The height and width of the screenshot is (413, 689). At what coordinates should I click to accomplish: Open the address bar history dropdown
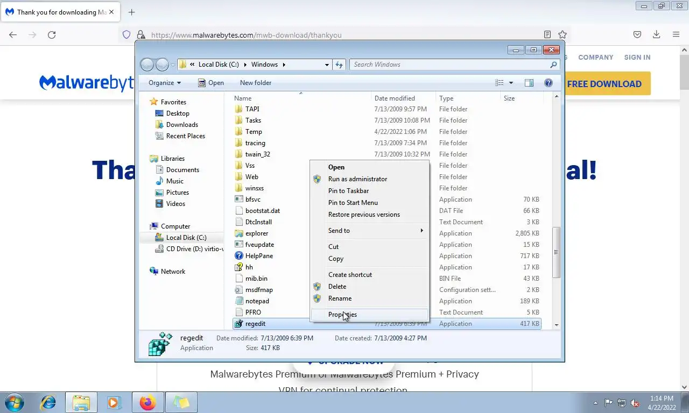pyautogui.click(x=327, y=65)
